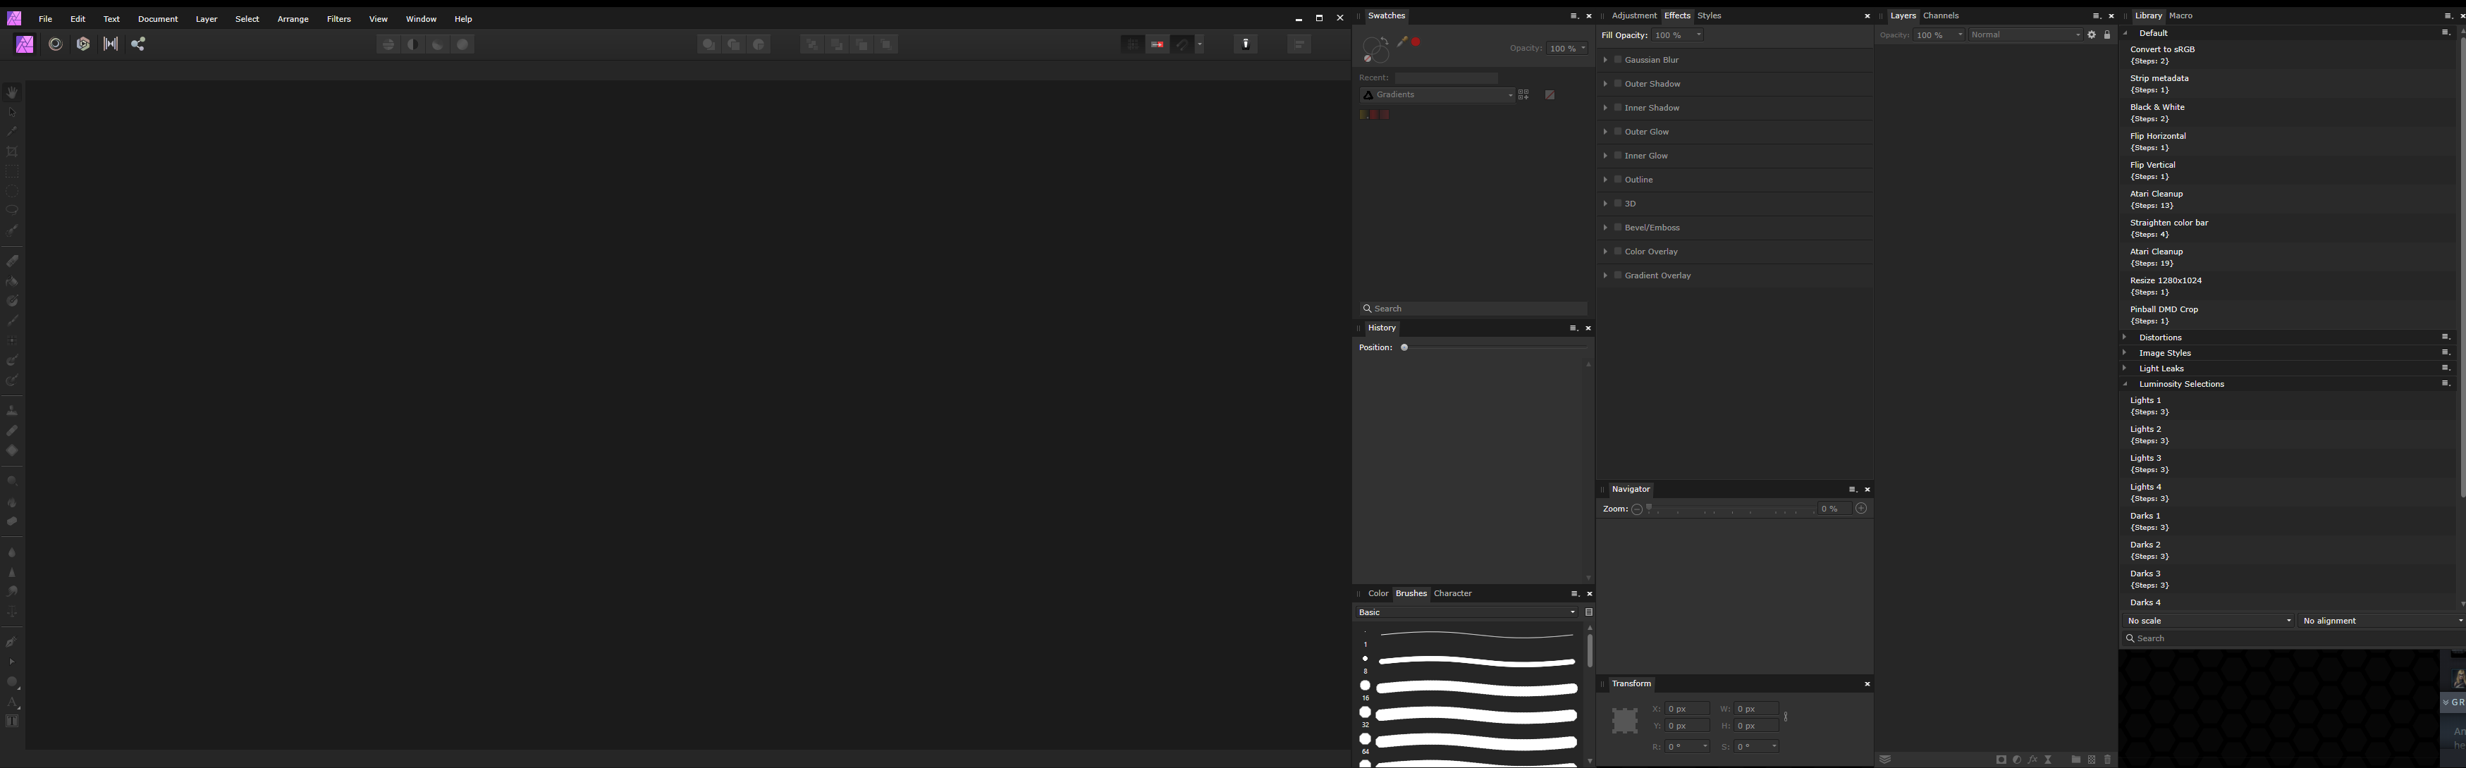
Task: Enable the Outline effect checkbox
Action: click(x=1618, y=179)
